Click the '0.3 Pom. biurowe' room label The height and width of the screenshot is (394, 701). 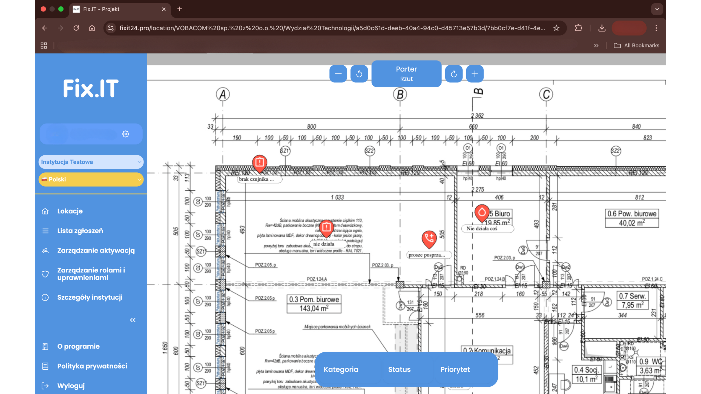(314, 304)
